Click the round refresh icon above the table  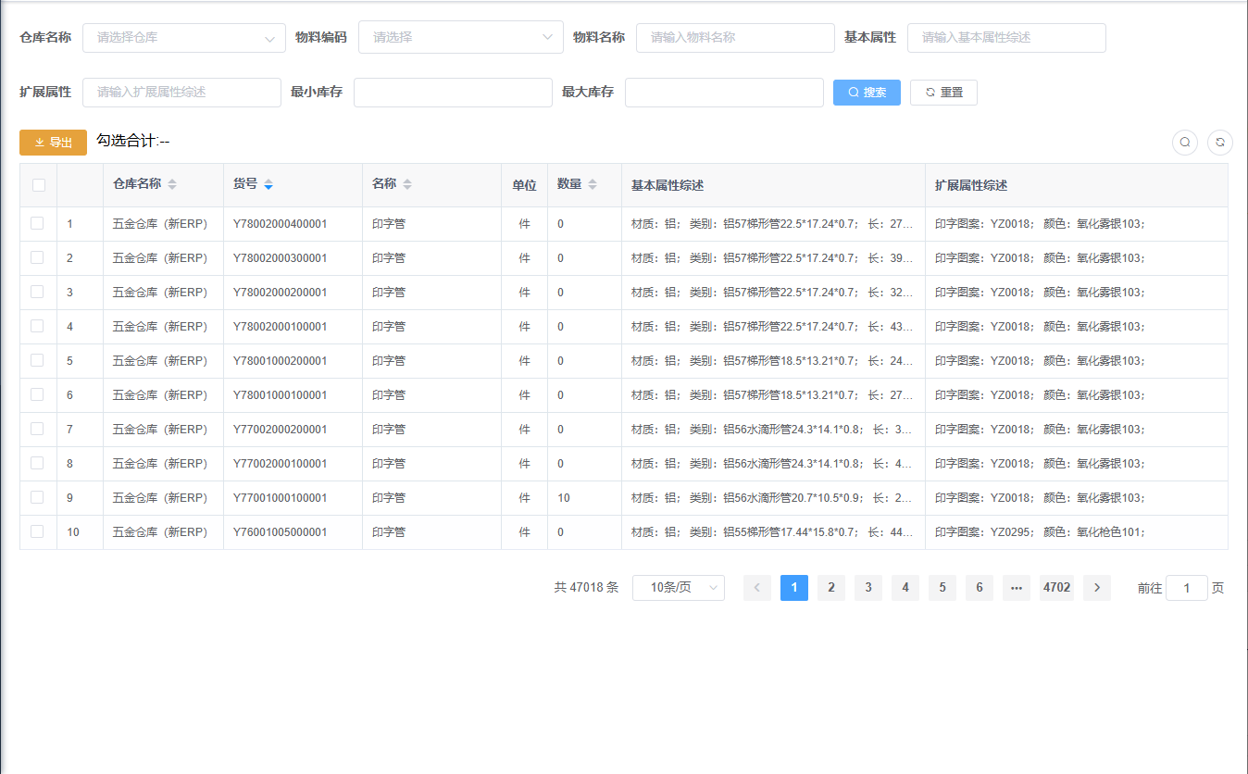coord(1220,143)
